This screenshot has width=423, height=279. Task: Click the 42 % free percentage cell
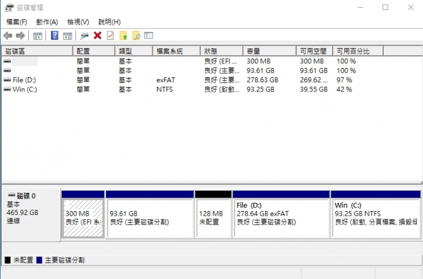(x=344, y=89)
